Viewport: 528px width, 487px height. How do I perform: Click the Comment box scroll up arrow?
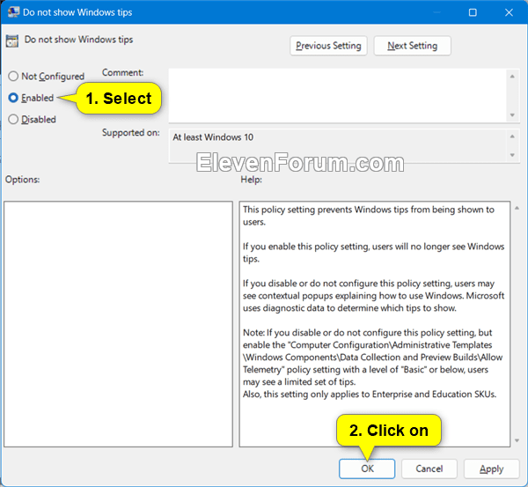(x=512, y=77)
